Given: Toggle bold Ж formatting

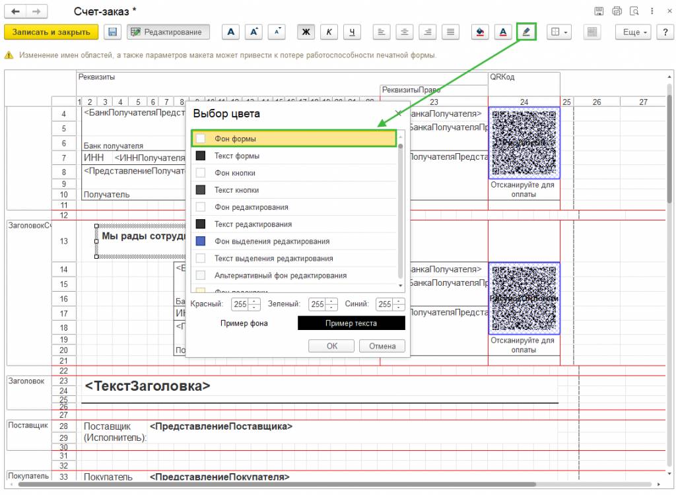Looking at the screenshot, I should pyautogui.click(x=306, y=32).
